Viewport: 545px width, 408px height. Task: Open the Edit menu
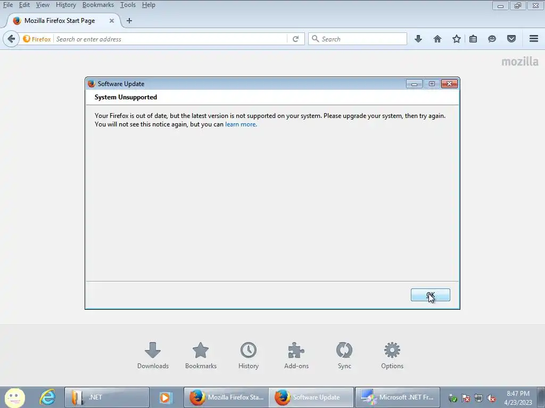coord(24,5)
